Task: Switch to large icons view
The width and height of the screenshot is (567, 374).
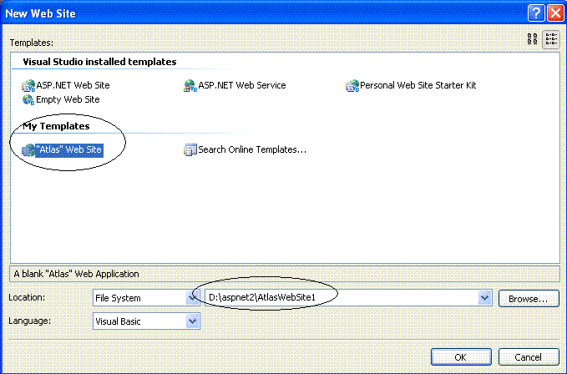Action: [x=532, y=39]
